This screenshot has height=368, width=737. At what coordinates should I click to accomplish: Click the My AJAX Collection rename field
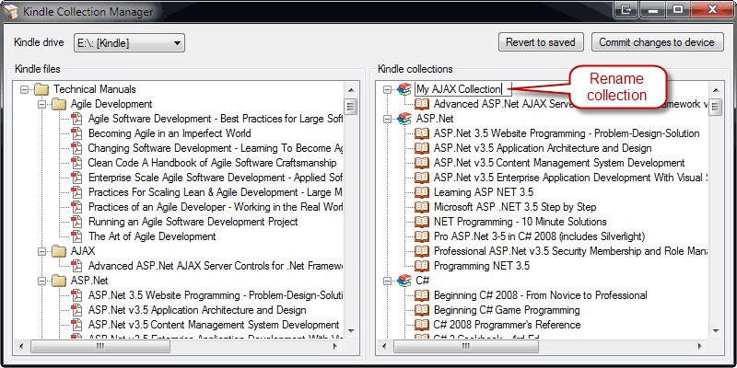(459, 89)
